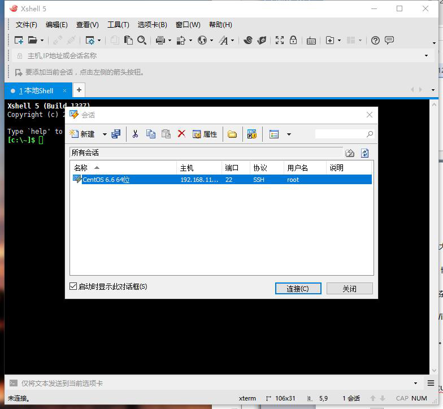The image size is (443, 409).
Task: Click the hamburger menu icon at bottom right
Action: tap(431, 383)
